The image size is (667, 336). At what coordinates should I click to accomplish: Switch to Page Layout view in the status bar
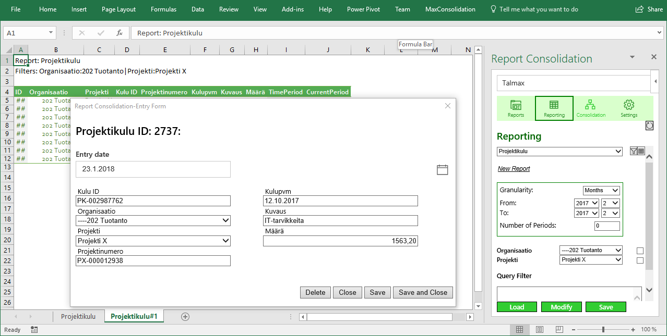pyautogui.click(x=539, y=330)
